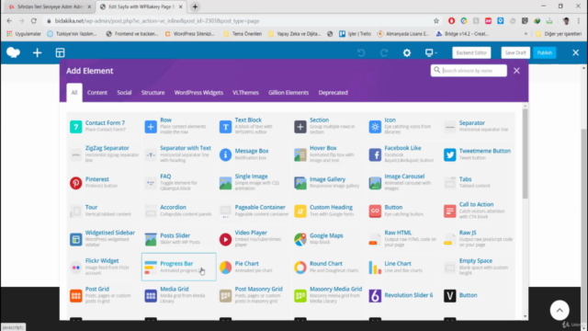Open the Deprecated tab

(333, 92)
